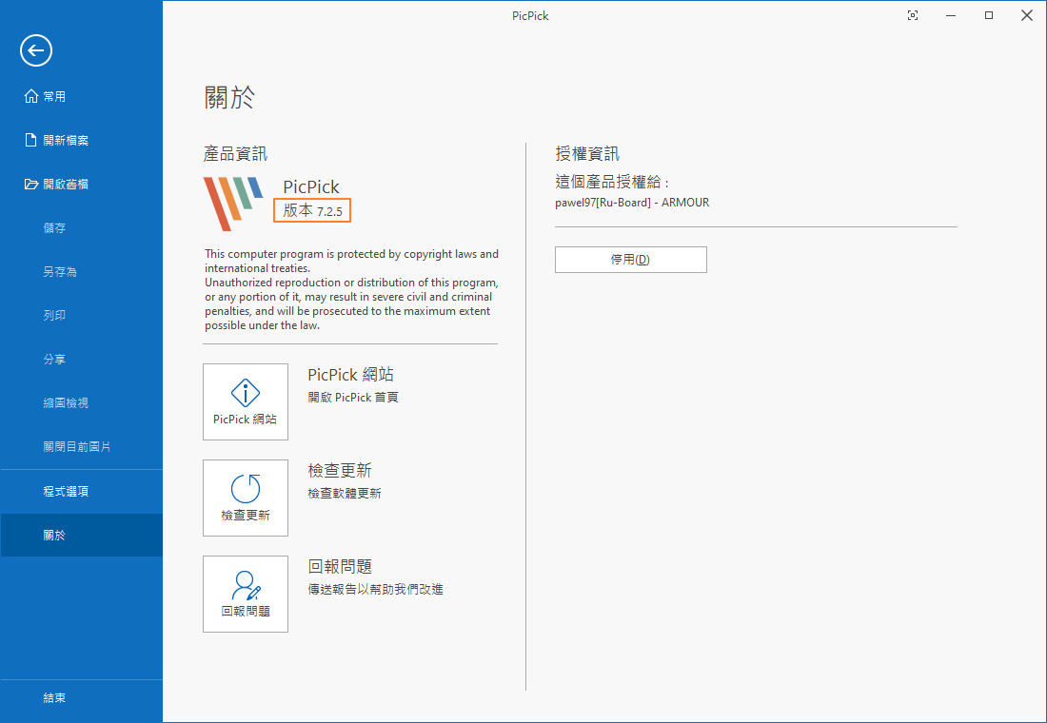Select 關閉目前圖片 in the sidebar

click(82, 446)
